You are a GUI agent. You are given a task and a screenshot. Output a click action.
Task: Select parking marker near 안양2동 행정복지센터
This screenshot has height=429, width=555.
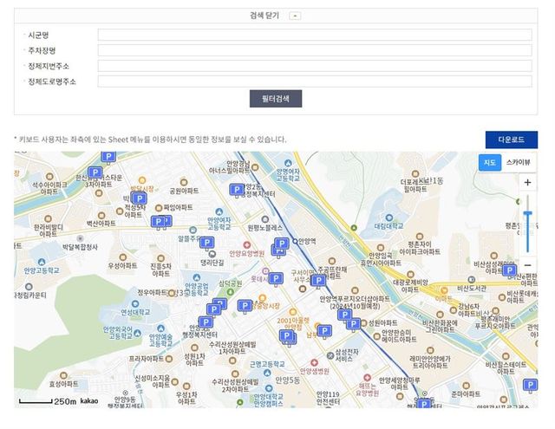click(236, 190)
